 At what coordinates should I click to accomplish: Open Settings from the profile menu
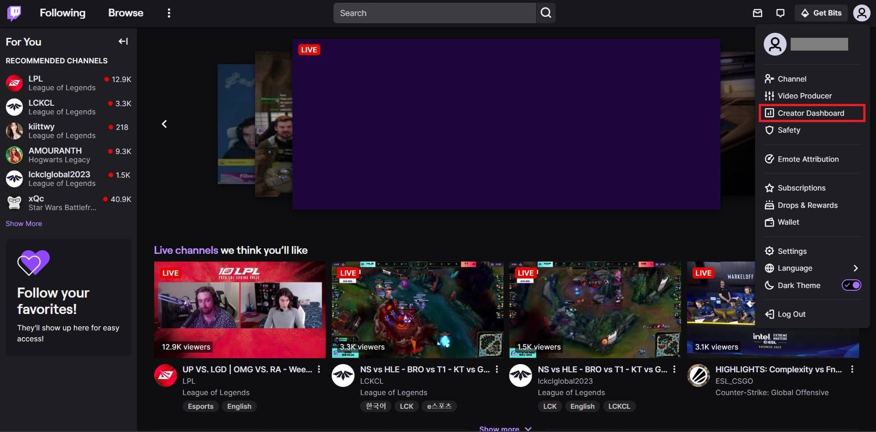coord(792,251)
